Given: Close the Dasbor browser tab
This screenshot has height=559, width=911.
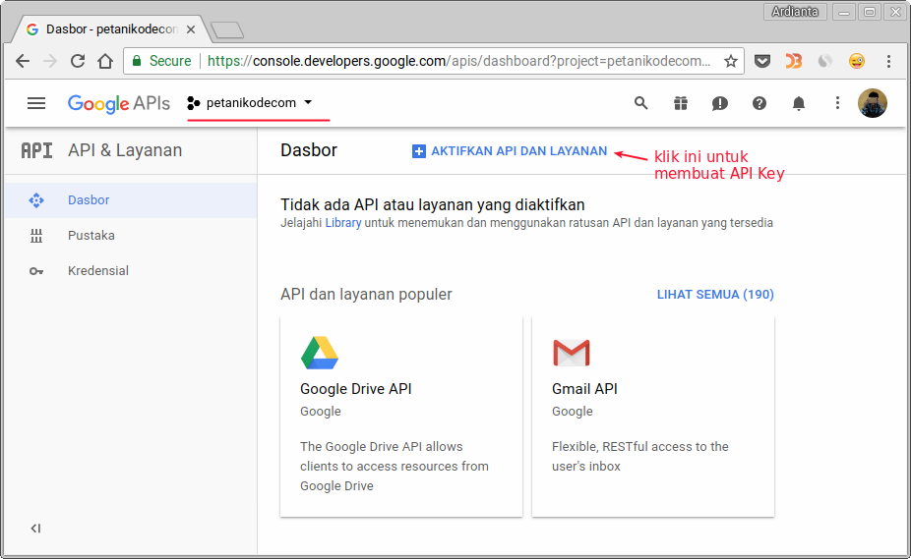Looking at the screenshot, I should [191, 29].
